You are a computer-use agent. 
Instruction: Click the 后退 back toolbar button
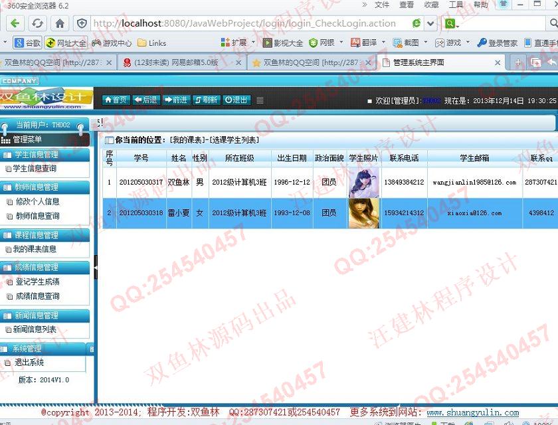(x=146, y=100)
